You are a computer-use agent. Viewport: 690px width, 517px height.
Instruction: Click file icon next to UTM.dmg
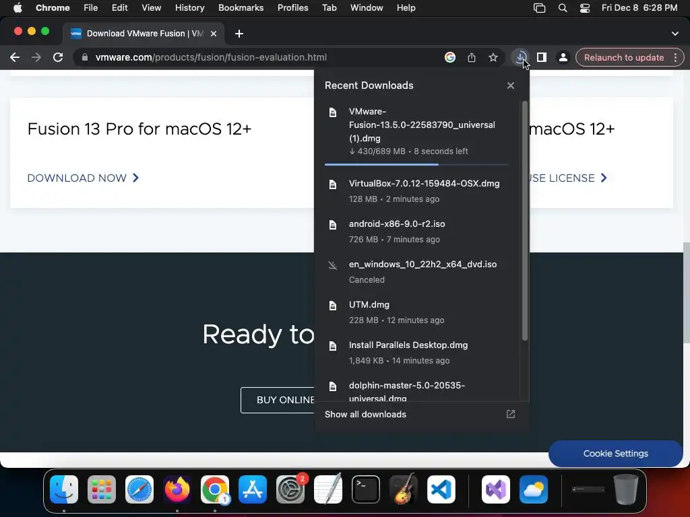pyautogui.click(x=333, y=306)
